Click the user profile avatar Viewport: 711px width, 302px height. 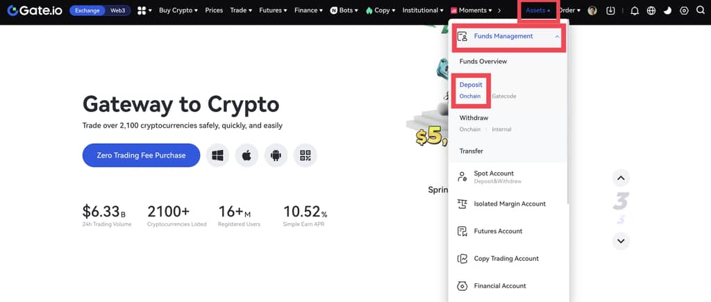click(x=592, y=10)
